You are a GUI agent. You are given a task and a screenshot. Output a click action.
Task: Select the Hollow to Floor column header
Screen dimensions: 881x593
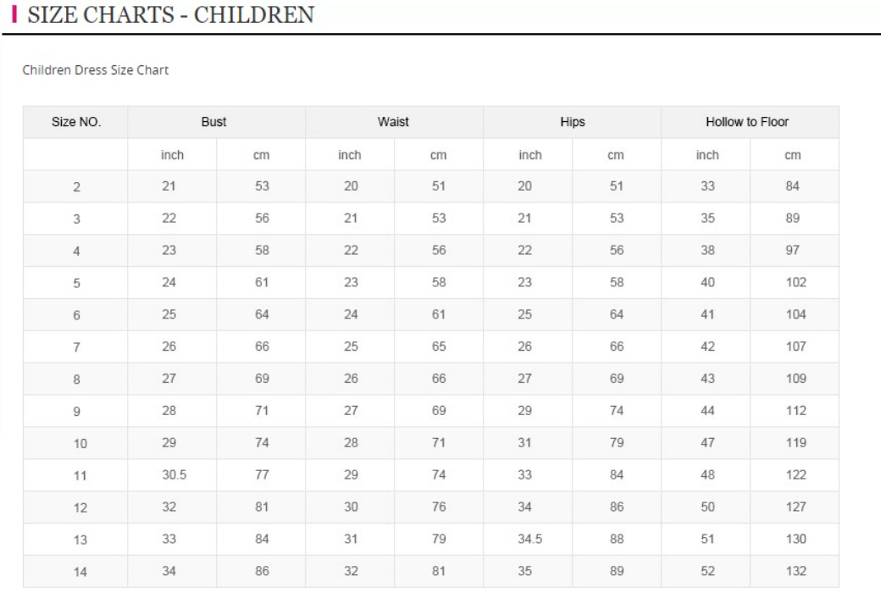coord(747,122)
